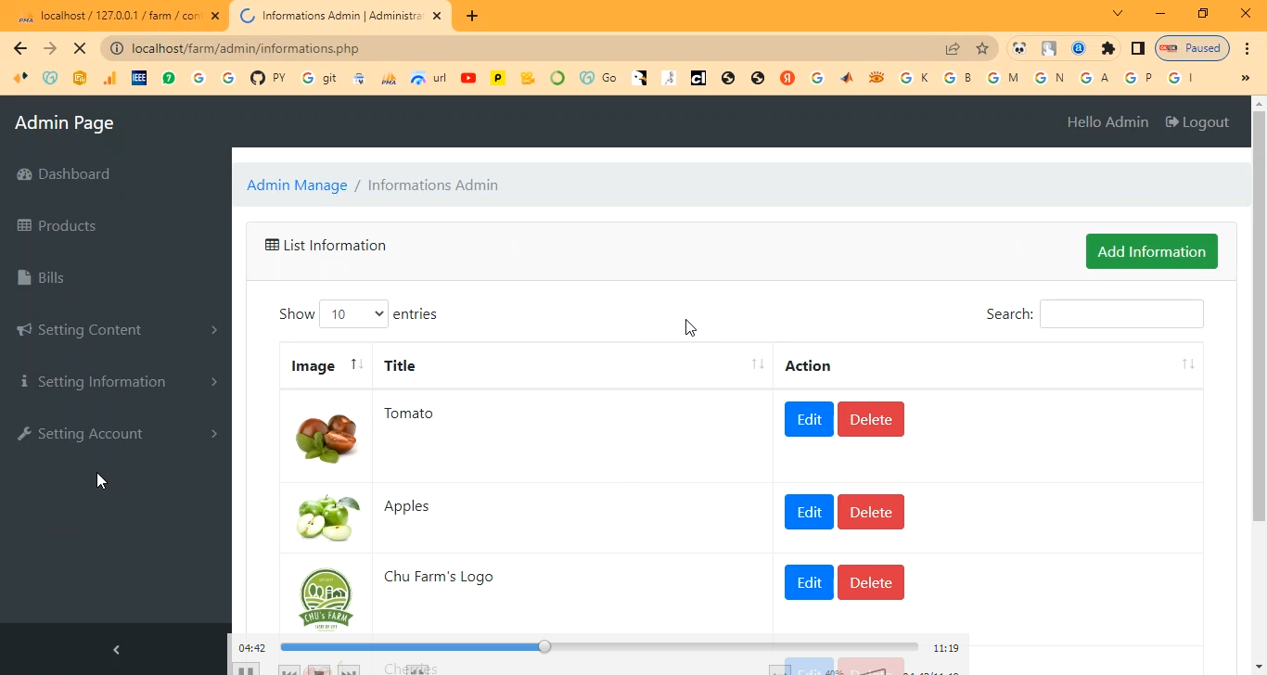Toggle the browser side panel icon
Screen dimensions: 1267x675
pyautogui.click(x=1137, y=48)
